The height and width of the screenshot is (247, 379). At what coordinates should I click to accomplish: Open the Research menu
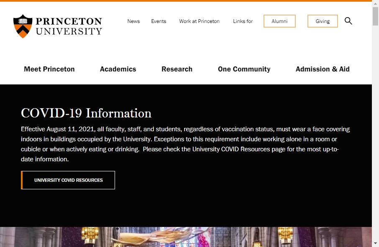coord(177,69)
